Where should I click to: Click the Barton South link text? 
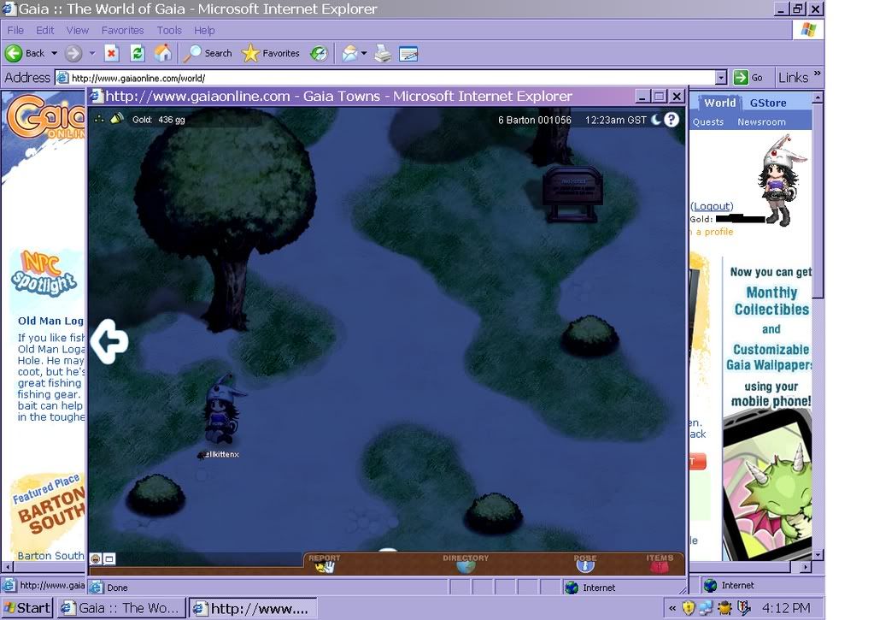(x=50, y=556)
